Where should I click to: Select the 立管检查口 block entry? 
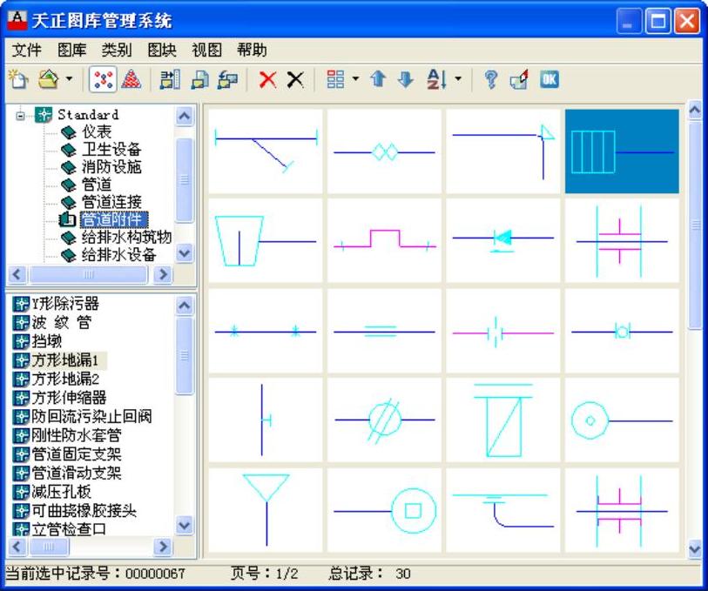pyautogui.click(x=69, y=529)
